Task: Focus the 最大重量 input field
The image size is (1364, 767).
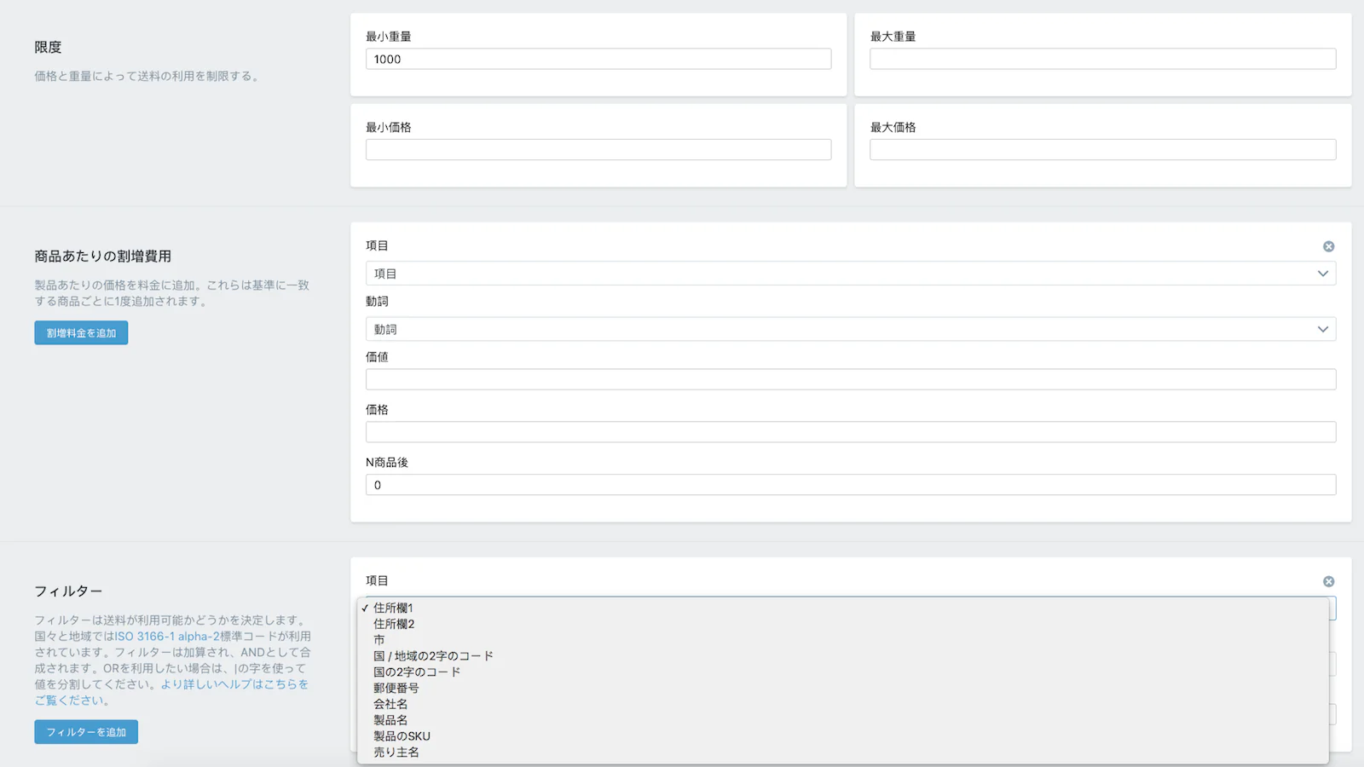Action: pyautogui.click(x=1103, y=59)
